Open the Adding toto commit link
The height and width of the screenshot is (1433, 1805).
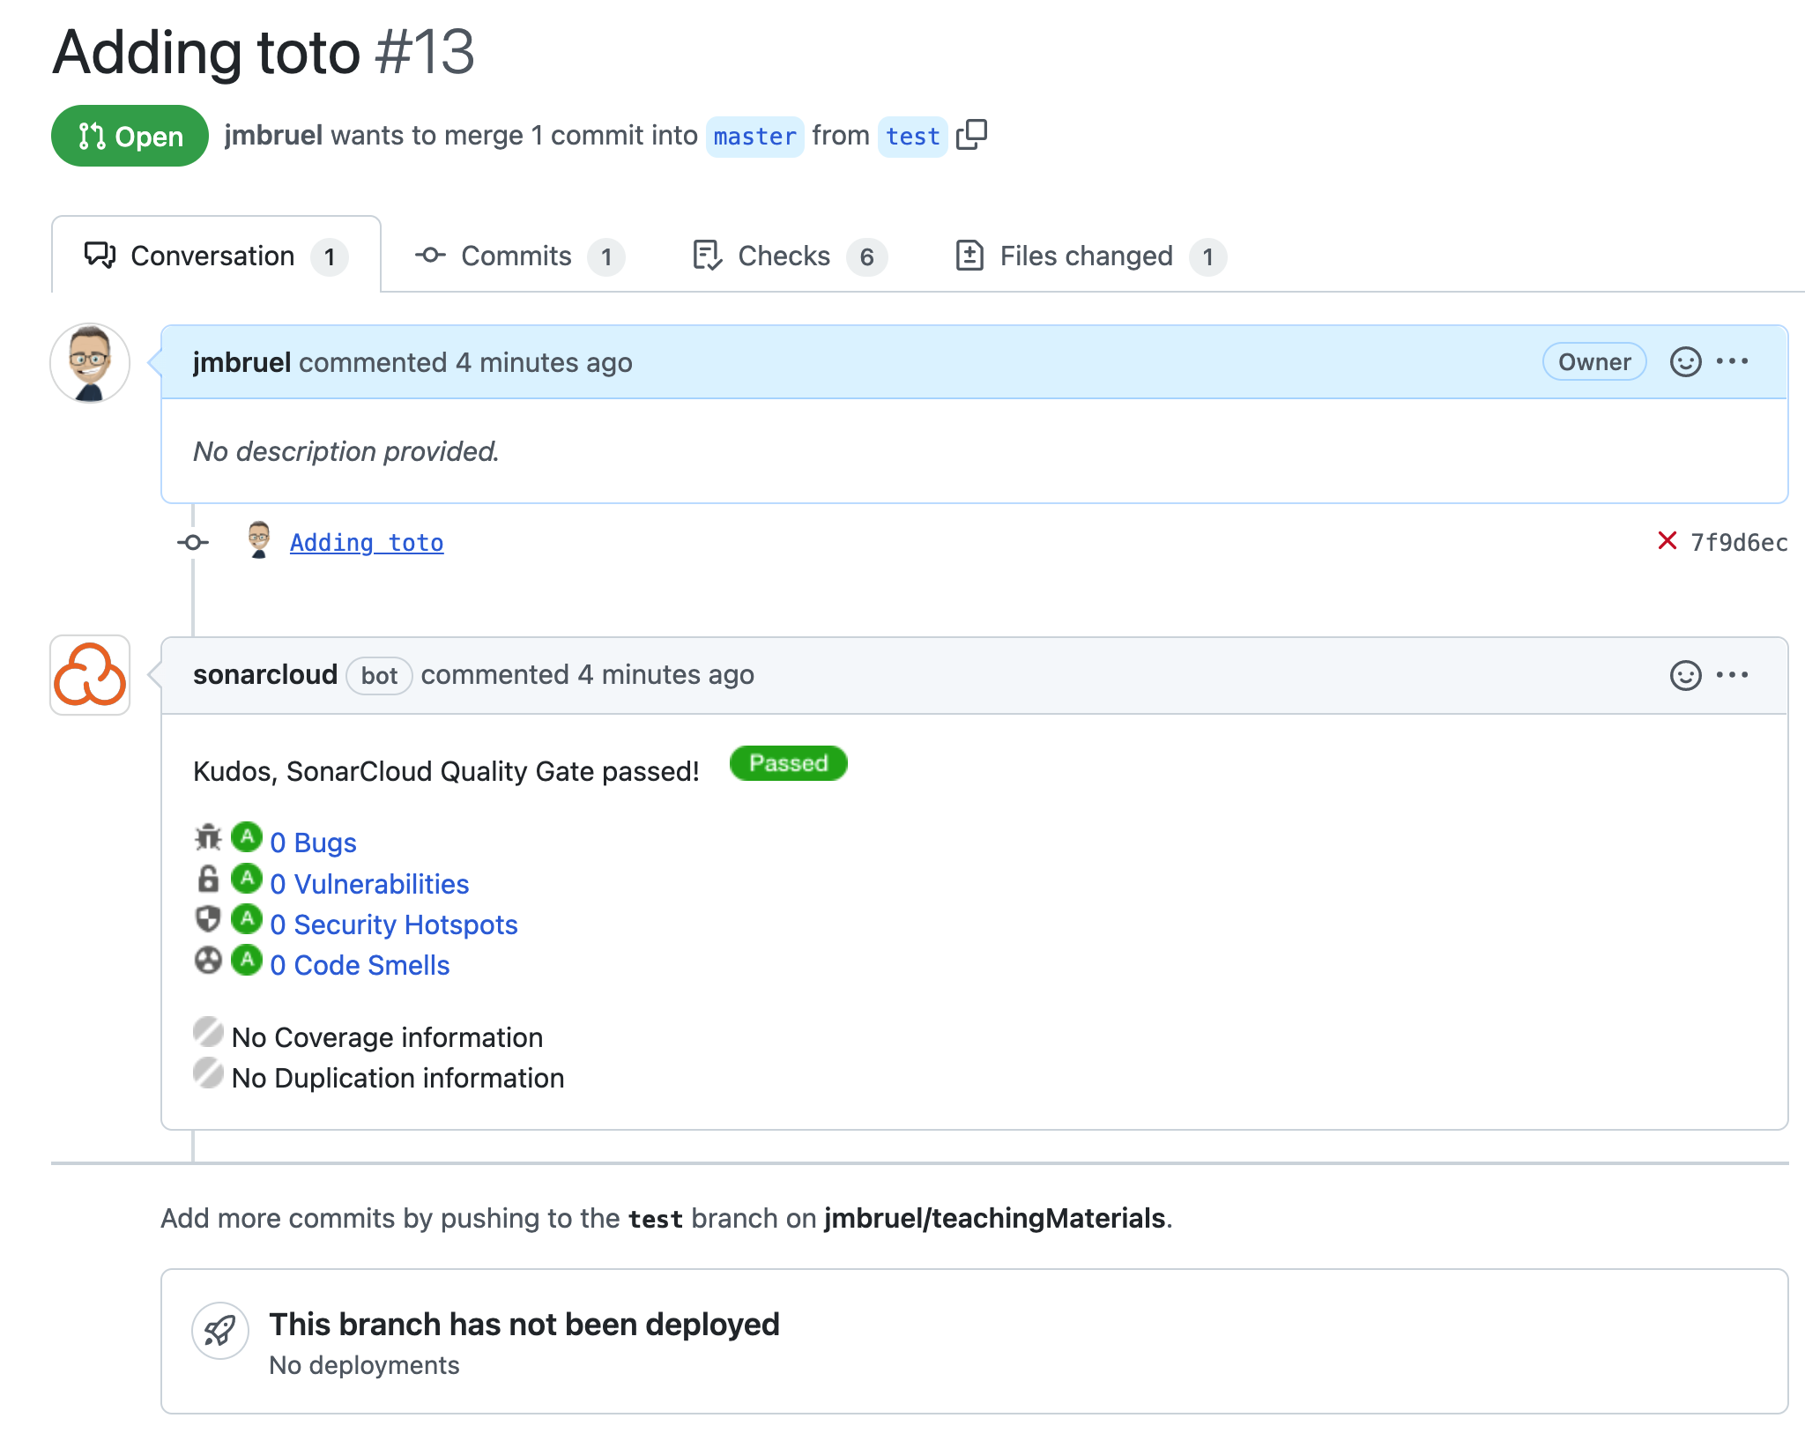click(366, 542)
